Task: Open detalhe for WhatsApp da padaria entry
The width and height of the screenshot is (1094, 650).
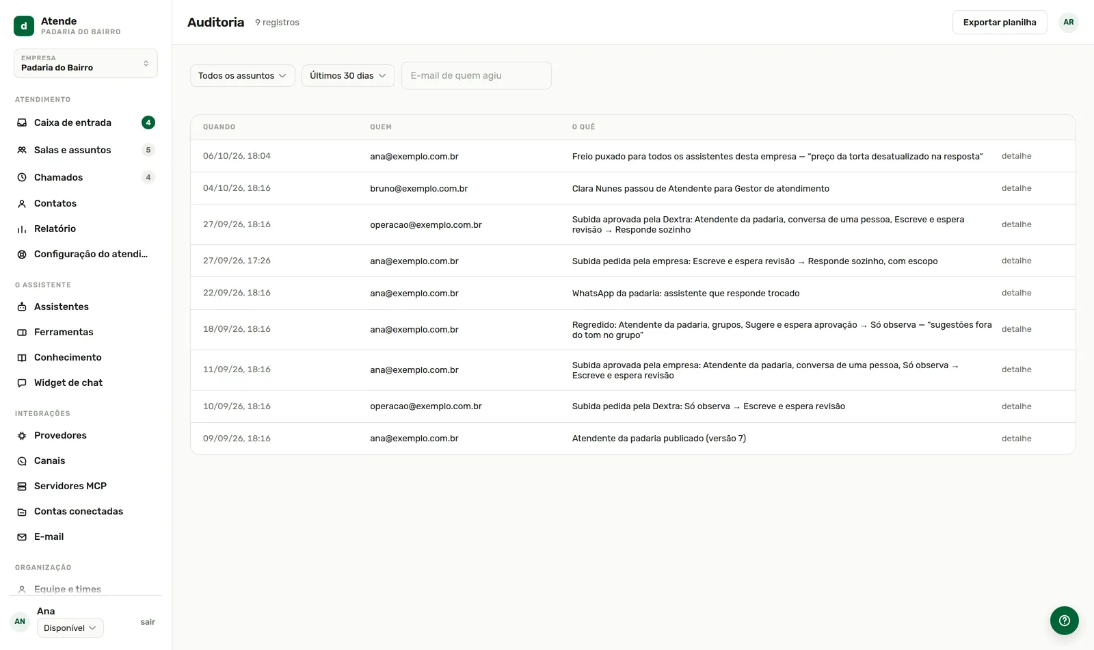Action: click(1016, 293)
